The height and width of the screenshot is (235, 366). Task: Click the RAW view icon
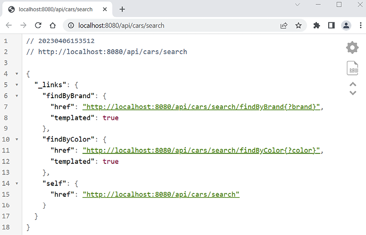click(x=353, y=68)
